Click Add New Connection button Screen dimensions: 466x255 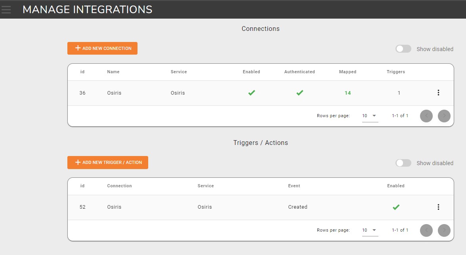102,48
